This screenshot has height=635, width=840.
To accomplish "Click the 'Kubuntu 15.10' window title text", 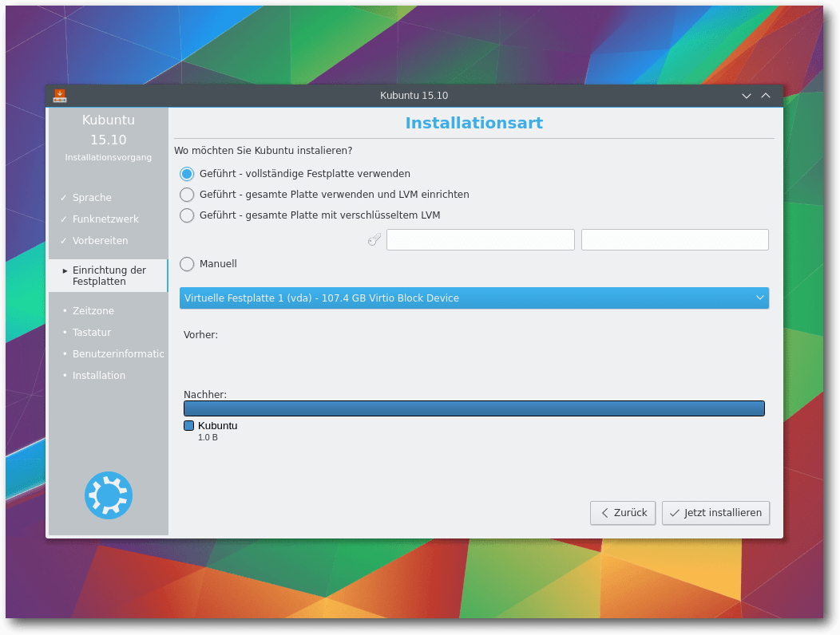I will pyautogui.click(x=414, y=95).
